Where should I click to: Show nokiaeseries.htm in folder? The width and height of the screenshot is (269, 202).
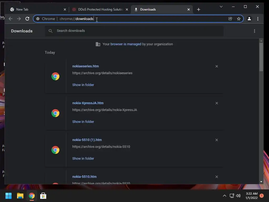(x=83, y=85)
